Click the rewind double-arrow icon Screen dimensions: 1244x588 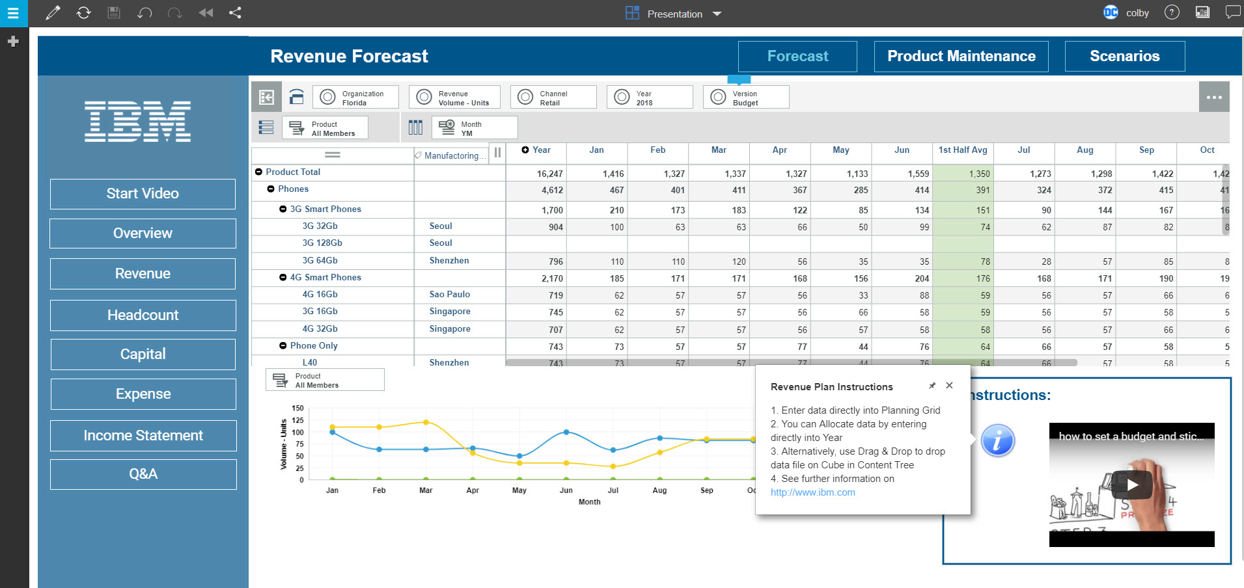206,12
